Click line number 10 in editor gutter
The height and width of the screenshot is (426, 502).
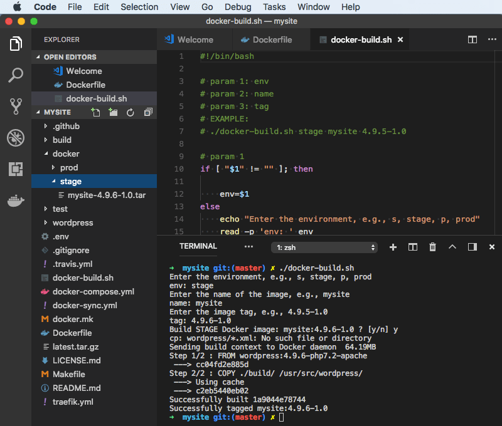[x=179, y=169]
